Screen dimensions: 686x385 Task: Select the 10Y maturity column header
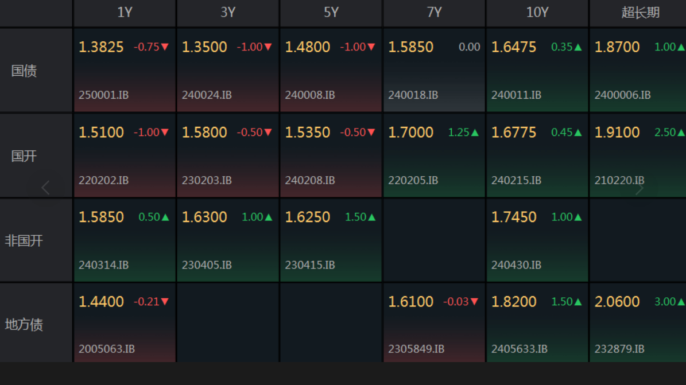pyautogui.click(x=537, y=13)
